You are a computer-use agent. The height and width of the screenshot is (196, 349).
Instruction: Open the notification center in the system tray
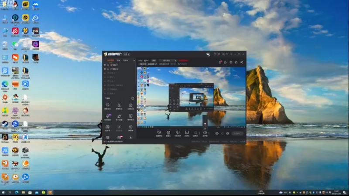click(x=344, y=193)
